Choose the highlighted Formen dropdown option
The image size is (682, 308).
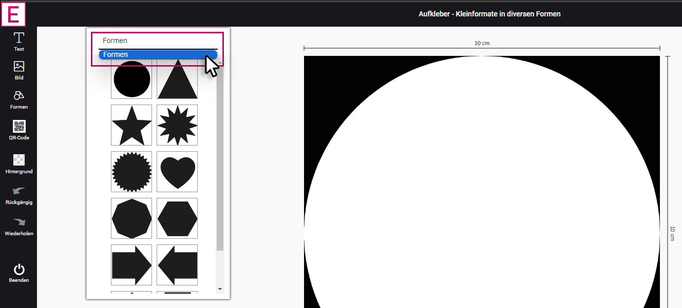[158, 54]
